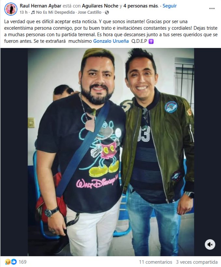Open Raul Hernan Aybar's profile picture
The image size is (221, 267).
click(11, 9)
